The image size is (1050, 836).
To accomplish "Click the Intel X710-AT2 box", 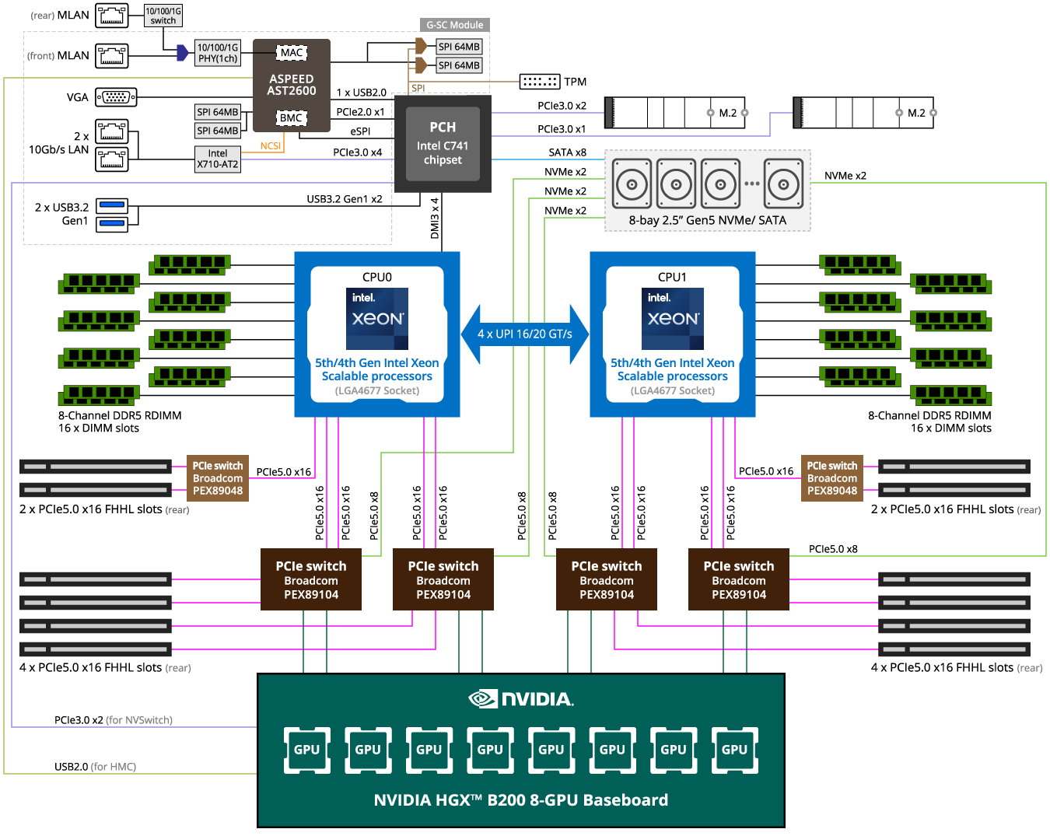I will coord(218,159).
